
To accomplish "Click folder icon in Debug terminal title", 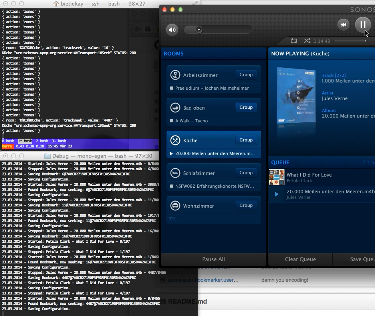I will (48, 156).
